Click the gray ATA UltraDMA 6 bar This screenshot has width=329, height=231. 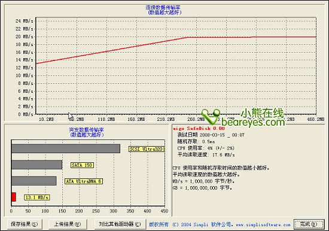click(34, 181)
